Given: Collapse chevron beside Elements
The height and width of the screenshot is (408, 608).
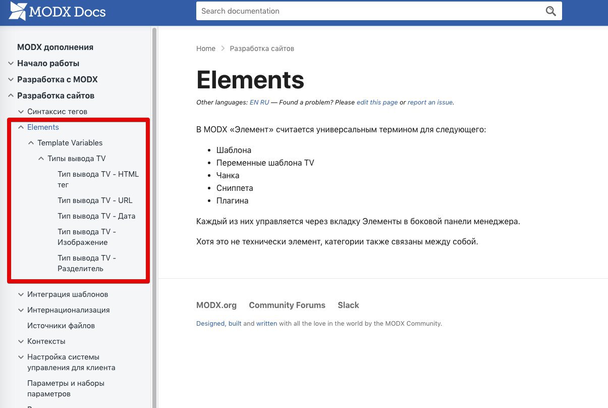Looking at the screenshot, I should tap(21, 127).
